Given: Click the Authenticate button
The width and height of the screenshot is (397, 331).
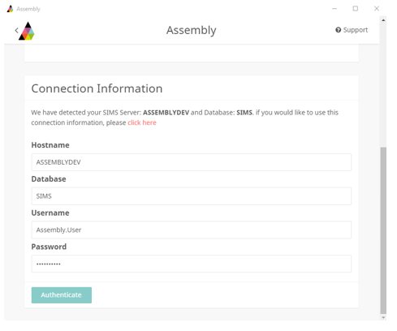Looking at the screenshot, I should click(62, 295).
